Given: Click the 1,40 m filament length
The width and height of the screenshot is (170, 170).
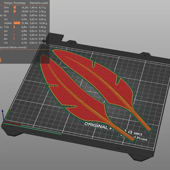Looking at the screenshot, I should tap(34, 8).
